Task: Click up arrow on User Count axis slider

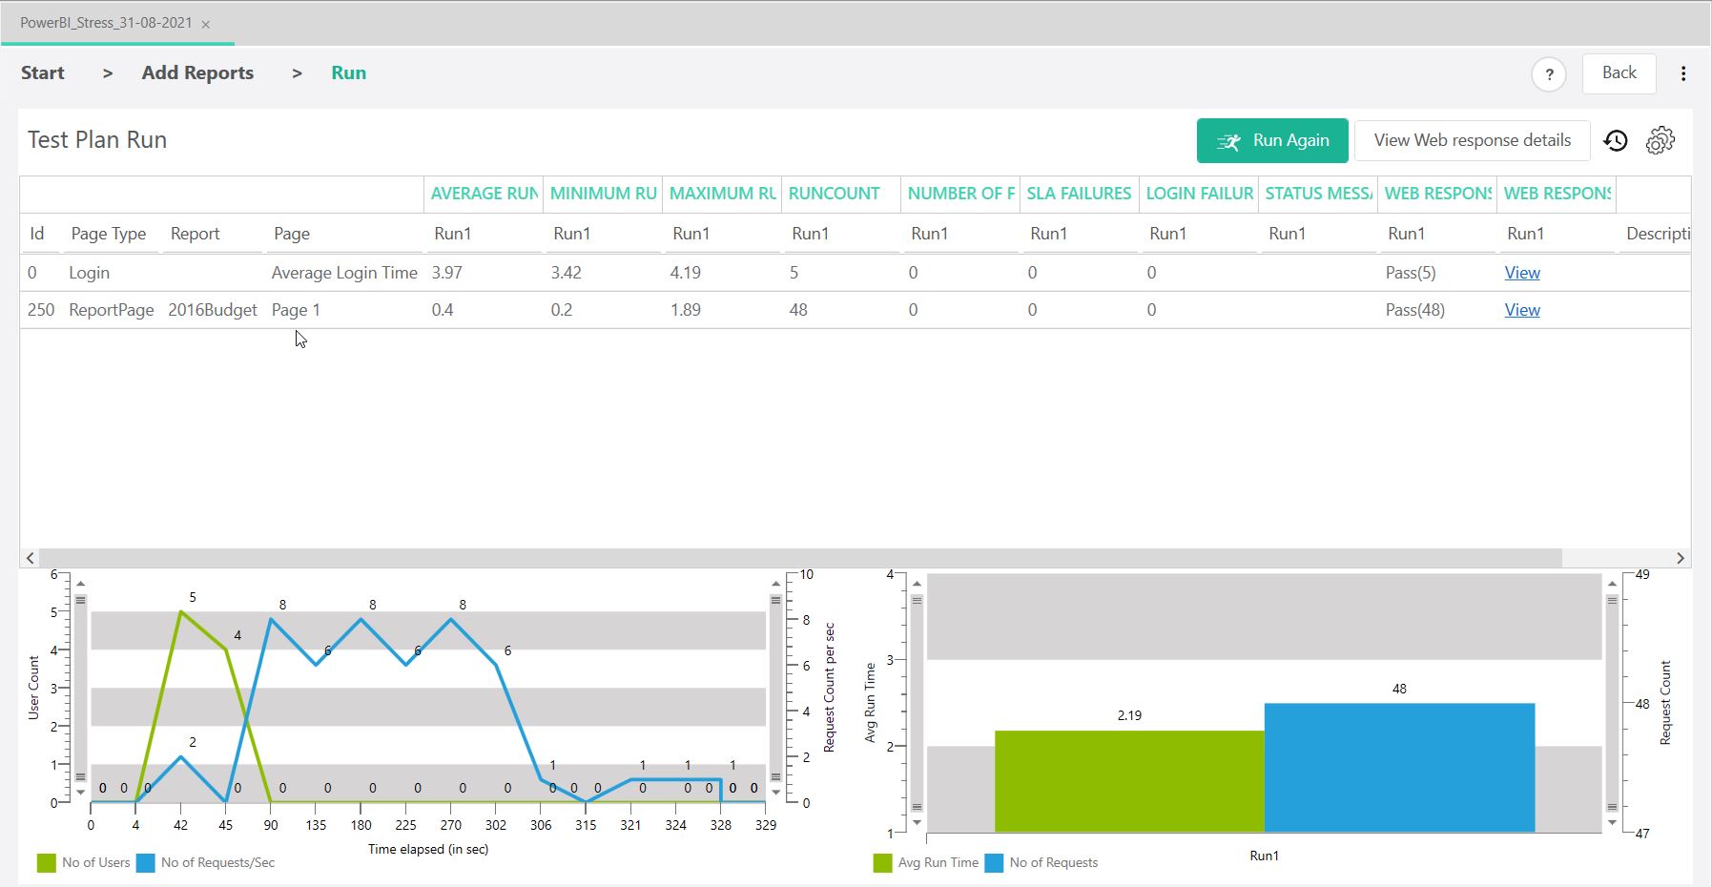Action: 81,583
